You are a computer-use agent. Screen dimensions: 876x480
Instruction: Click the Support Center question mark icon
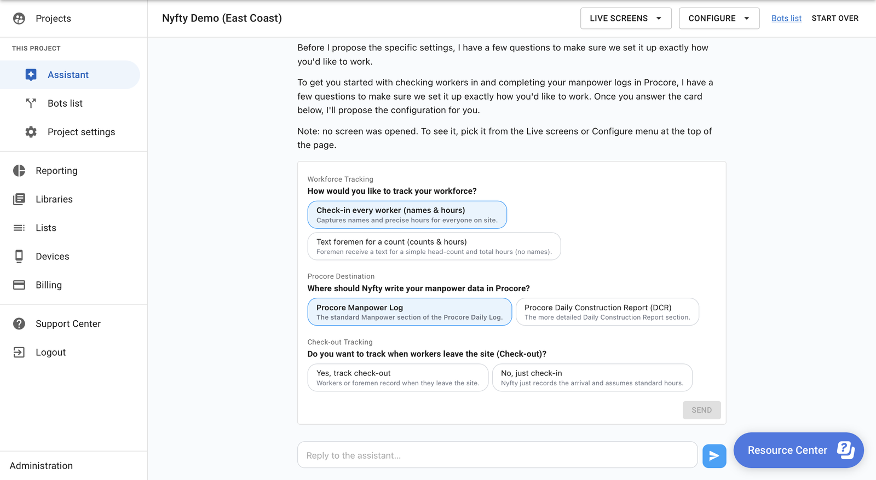[x=19, y=324]
